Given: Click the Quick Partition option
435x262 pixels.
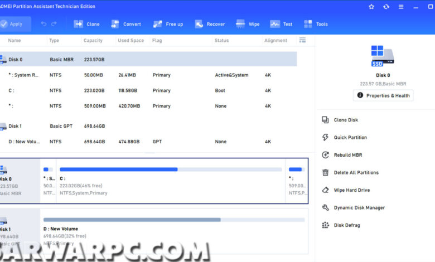Looking at the screenshot, I should pos(350,137).
